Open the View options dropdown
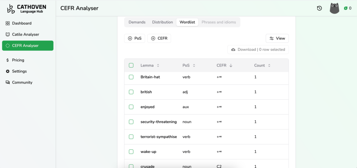Viewport: 357px width, 168px height. 277,38
